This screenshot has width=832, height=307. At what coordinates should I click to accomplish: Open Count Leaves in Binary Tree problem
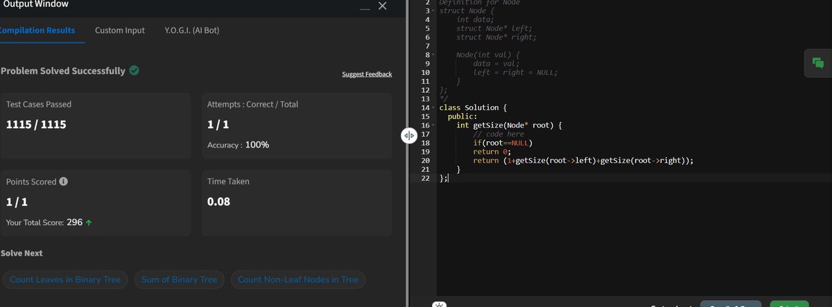tap(65, 280)
